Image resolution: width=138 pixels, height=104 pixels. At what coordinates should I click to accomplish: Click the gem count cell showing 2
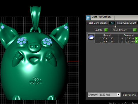point(122,42)
